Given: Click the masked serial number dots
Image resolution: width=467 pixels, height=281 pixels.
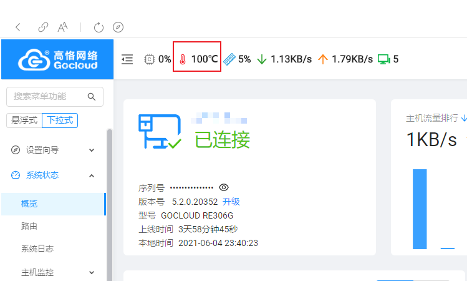Looking at the screenshot, I should pyautogui.click(x=191, y=187).
